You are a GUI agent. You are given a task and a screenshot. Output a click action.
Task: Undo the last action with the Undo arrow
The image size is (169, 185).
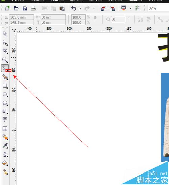tap(74, 8)
